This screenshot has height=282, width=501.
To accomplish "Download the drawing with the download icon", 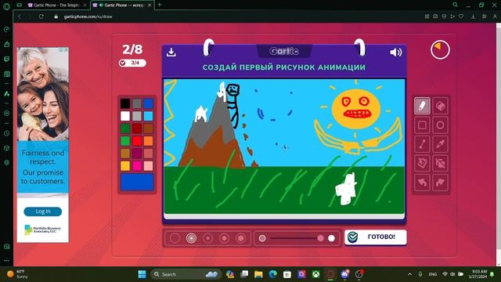I will click(171, 52).
